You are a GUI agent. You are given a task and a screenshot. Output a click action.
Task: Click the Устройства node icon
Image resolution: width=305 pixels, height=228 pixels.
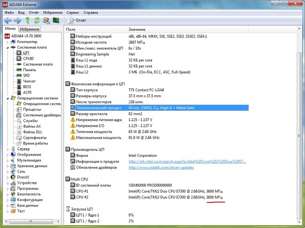pyautogui.click(x=13, y=183)
